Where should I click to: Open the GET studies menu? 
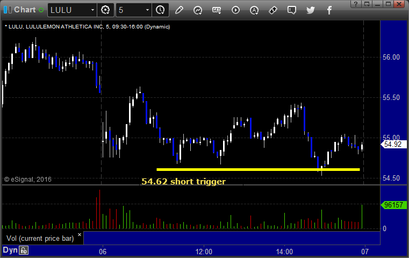coord(217,10)
